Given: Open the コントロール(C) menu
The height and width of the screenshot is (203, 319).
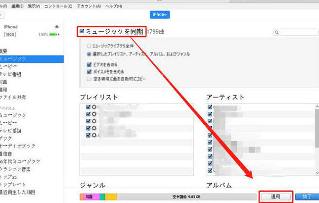Looking at the screenshot, I should click(x=58, y=6).
